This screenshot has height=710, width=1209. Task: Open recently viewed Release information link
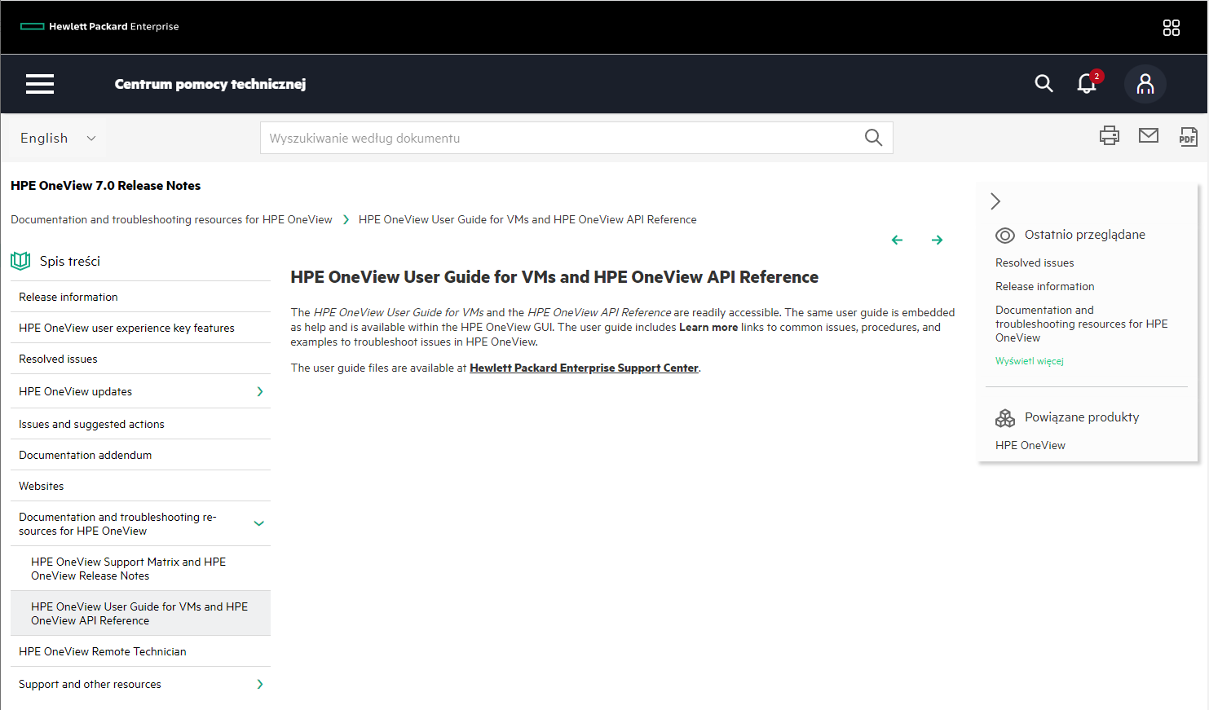point(1044,286)
